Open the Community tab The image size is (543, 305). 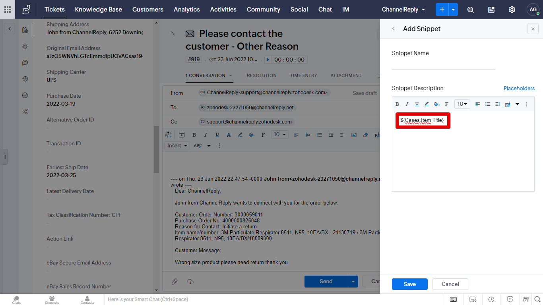click(x=264, y=10)
